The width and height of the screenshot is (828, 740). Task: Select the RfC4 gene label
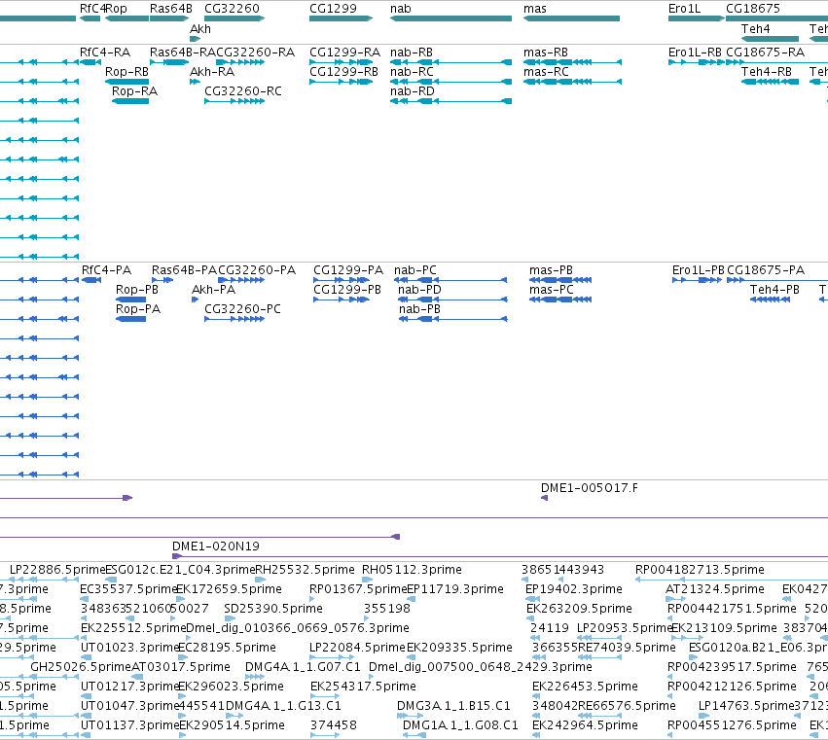(x=91, y=9)
